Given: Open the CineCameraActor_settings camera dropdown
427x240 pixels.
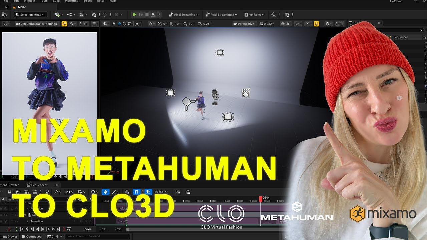Looking at the screenshot, I should [37, 24].
